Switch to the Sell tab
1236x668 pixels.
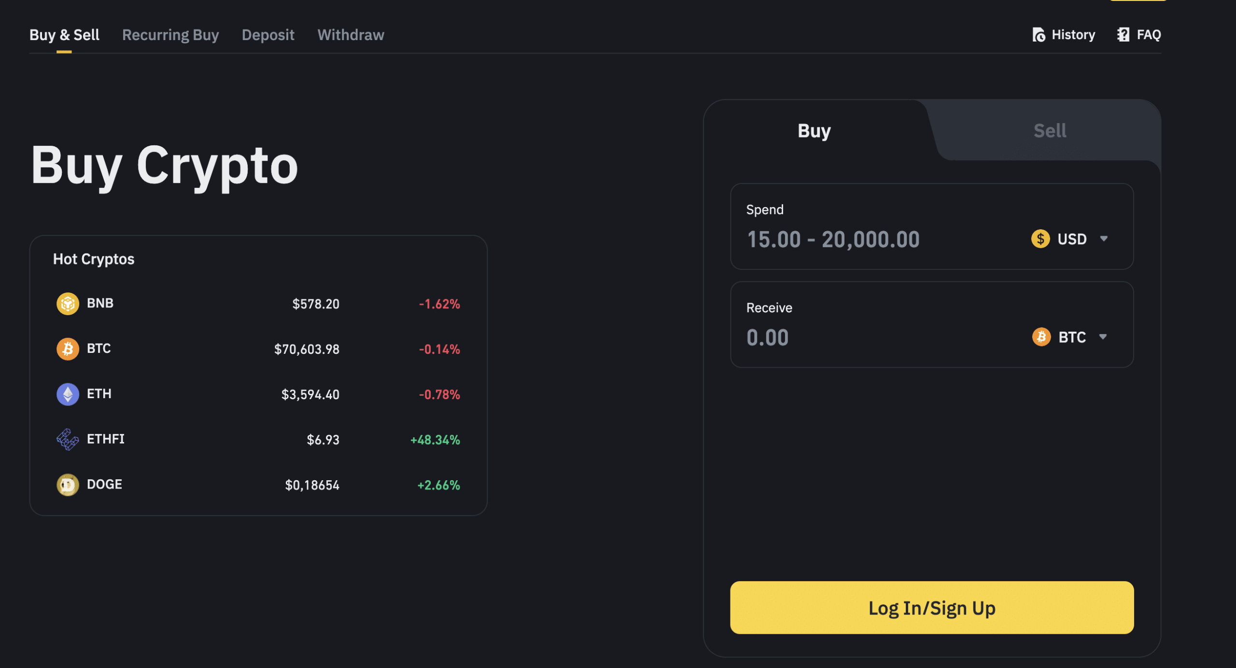coord(1049,130)
